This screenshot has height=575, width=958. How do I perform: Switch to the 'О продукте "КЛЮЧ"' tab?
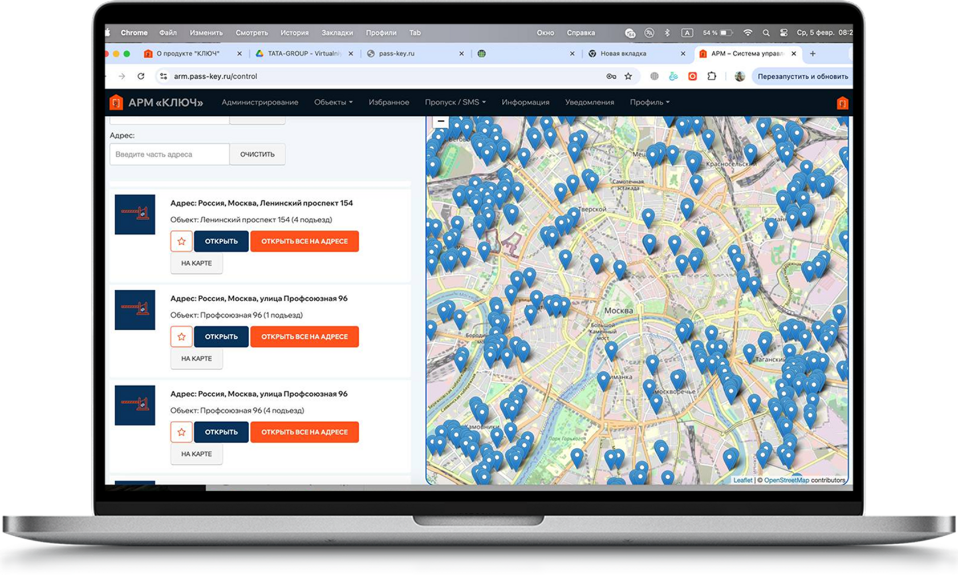point(188,54)
